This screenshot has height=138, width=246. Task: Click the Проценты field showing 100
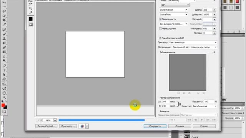209,102
